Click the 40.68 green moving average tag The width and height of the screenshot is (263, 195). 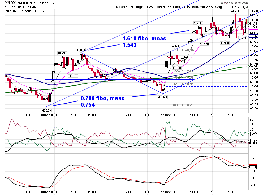tap(253, 67)
